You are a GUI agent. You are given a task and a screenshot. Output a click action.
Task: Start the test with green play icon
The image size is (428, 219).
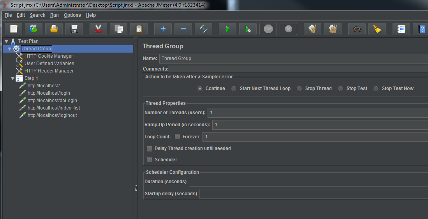228,29
